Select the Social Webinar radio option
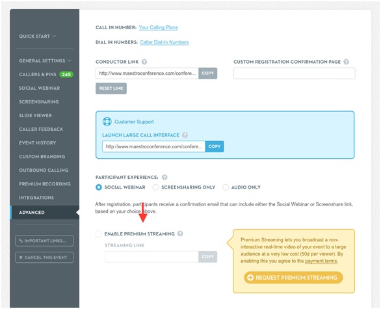This screenshot has width=381, height=309. 99,187
